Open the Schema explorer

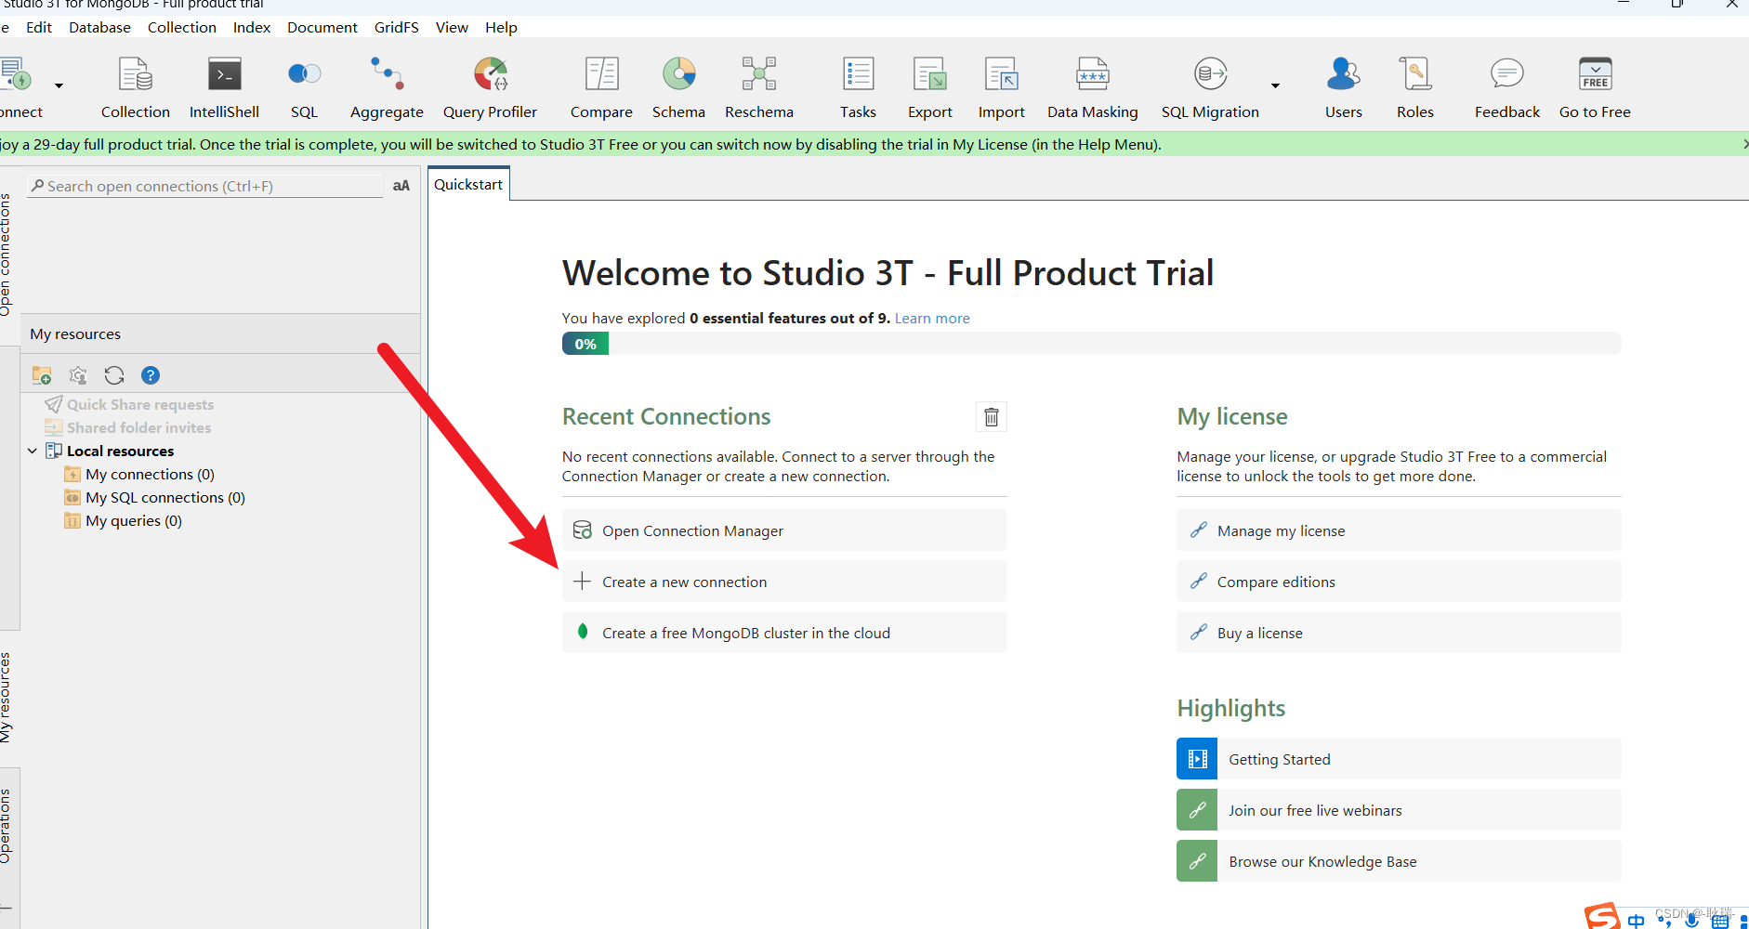[x=678, y=88]
